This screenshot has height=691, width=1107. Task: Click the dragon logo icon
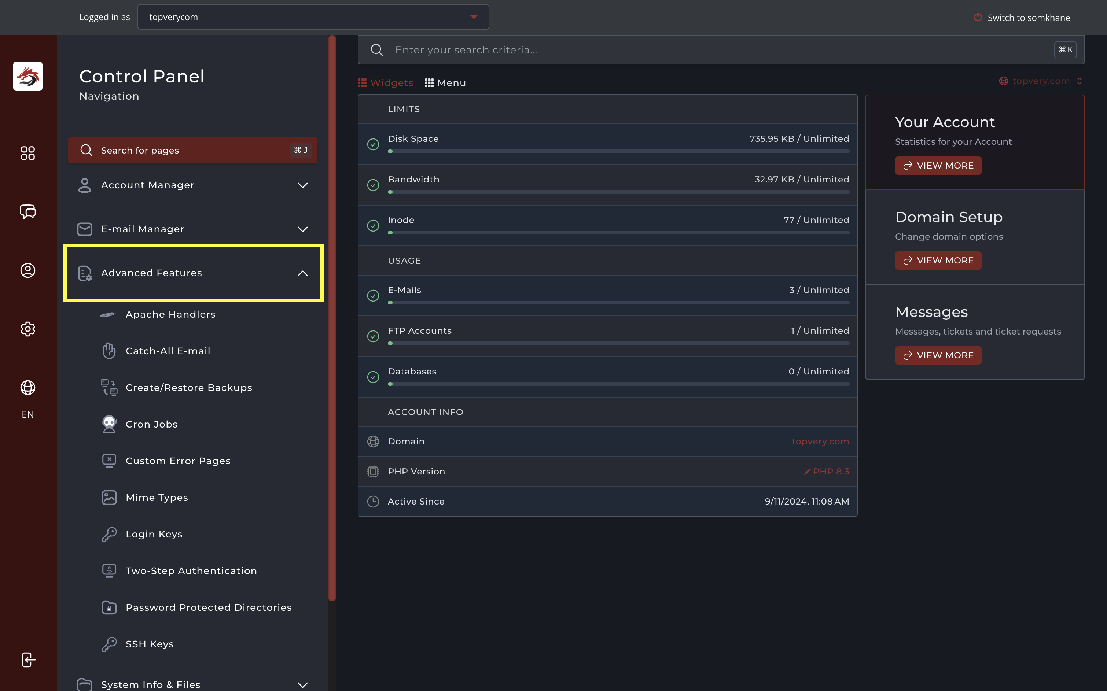[28, 76]
